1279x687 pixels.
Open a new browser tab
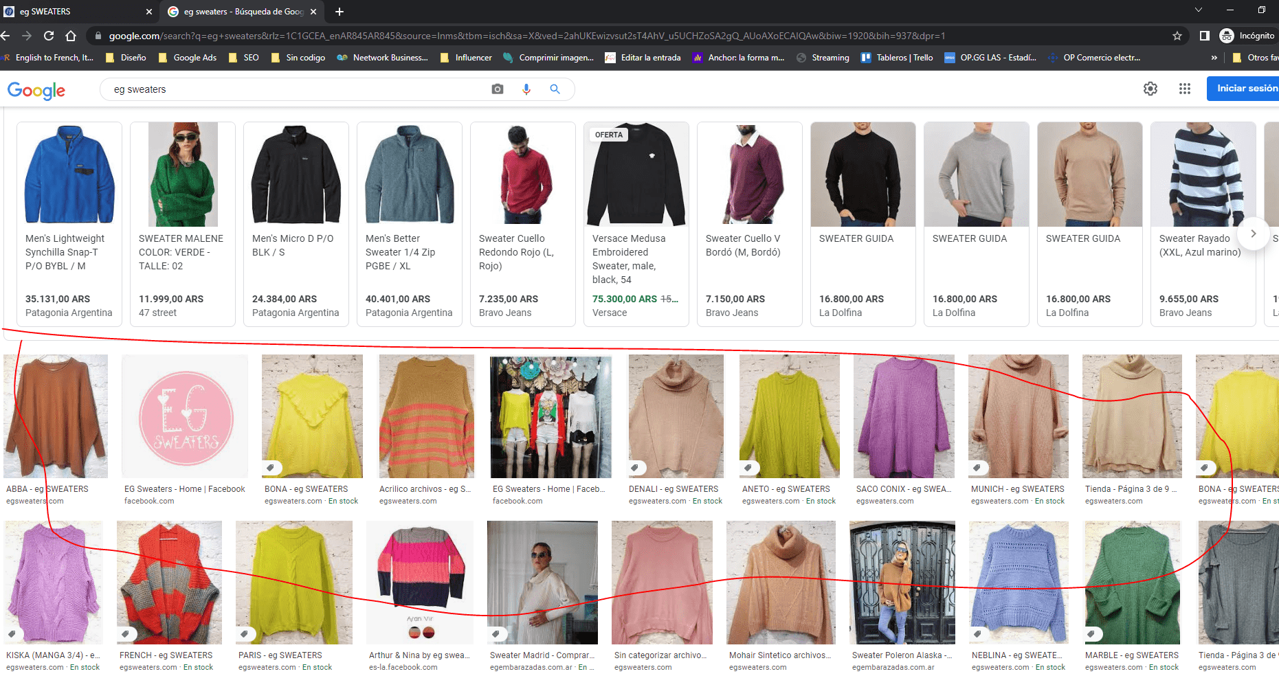[340, 12]
